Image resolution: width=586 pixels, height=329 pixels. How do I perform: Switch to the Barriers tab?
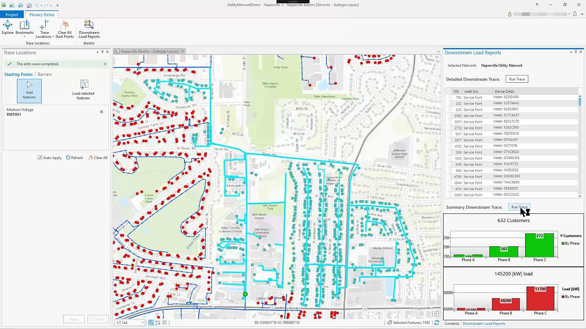click(44, 74)
